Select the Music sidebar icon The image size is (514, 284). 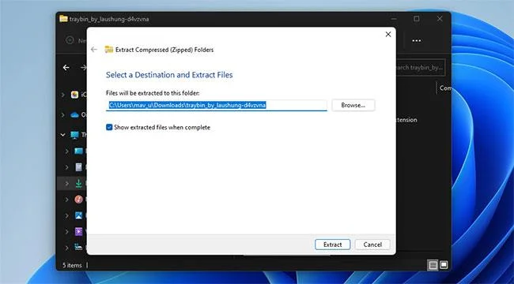[78, 200]
